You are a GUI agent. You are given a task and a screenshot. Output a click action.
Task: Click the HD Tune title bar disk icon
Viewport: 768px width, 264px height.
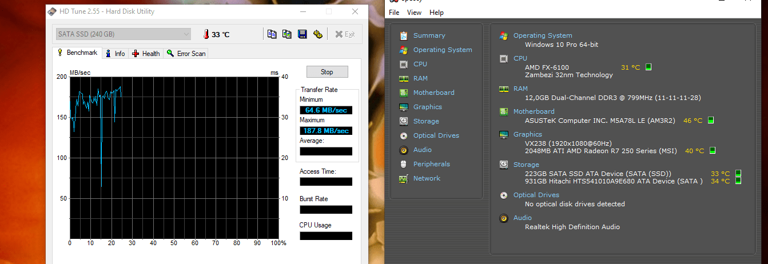click(x=52, y=11)
